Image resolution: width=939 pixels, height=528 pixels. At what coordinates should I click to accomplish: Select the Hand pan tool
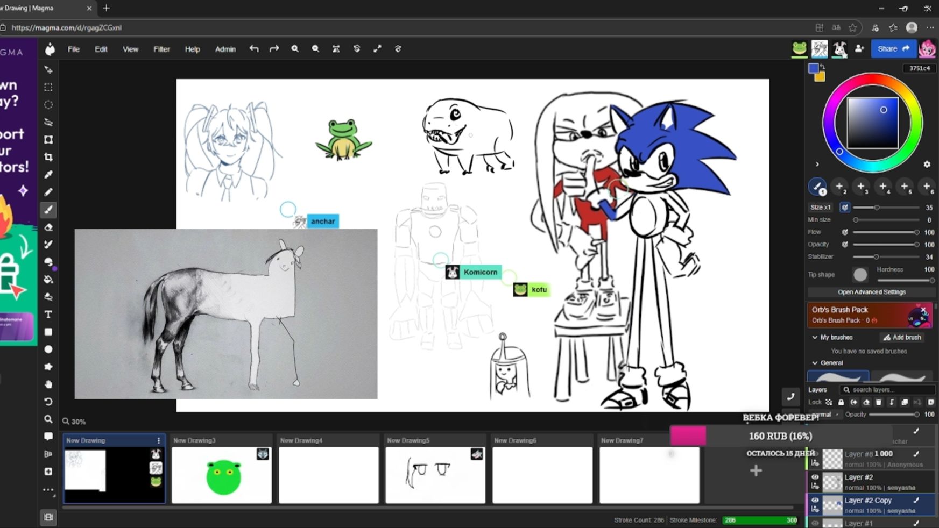(48, 384)
